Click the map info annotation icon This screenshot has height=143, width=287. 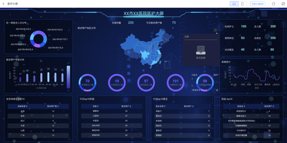(216, 30)
